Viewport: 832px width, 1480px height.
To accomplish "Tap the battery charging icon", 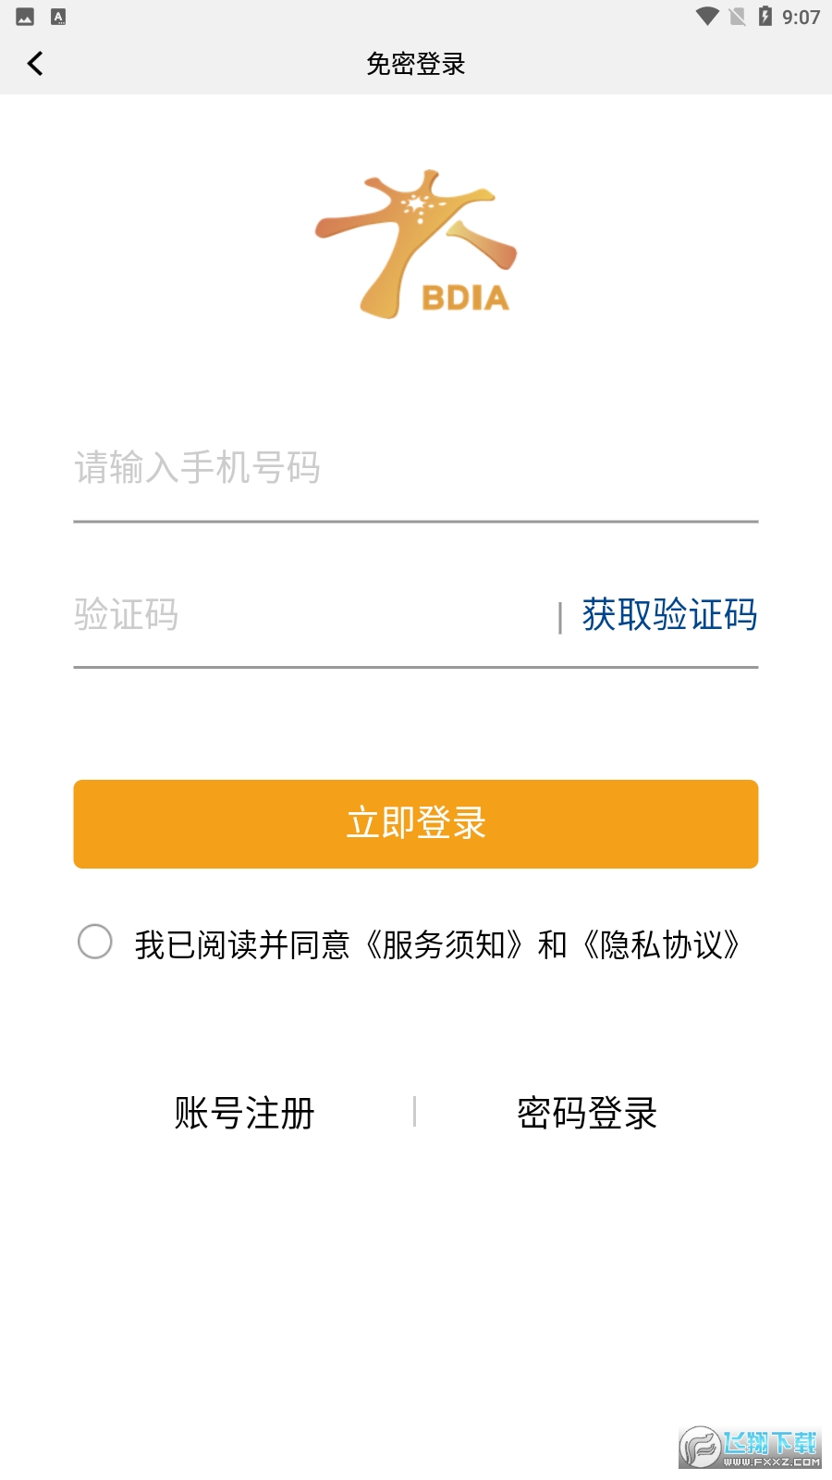I will [765, 16].
